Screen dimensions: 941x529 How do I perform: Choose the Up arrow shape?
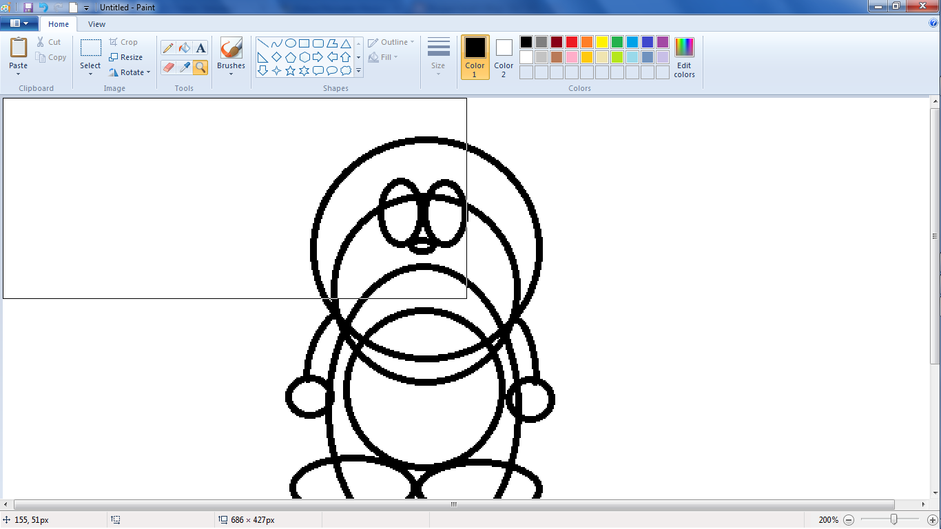click(x=346, y=57)
